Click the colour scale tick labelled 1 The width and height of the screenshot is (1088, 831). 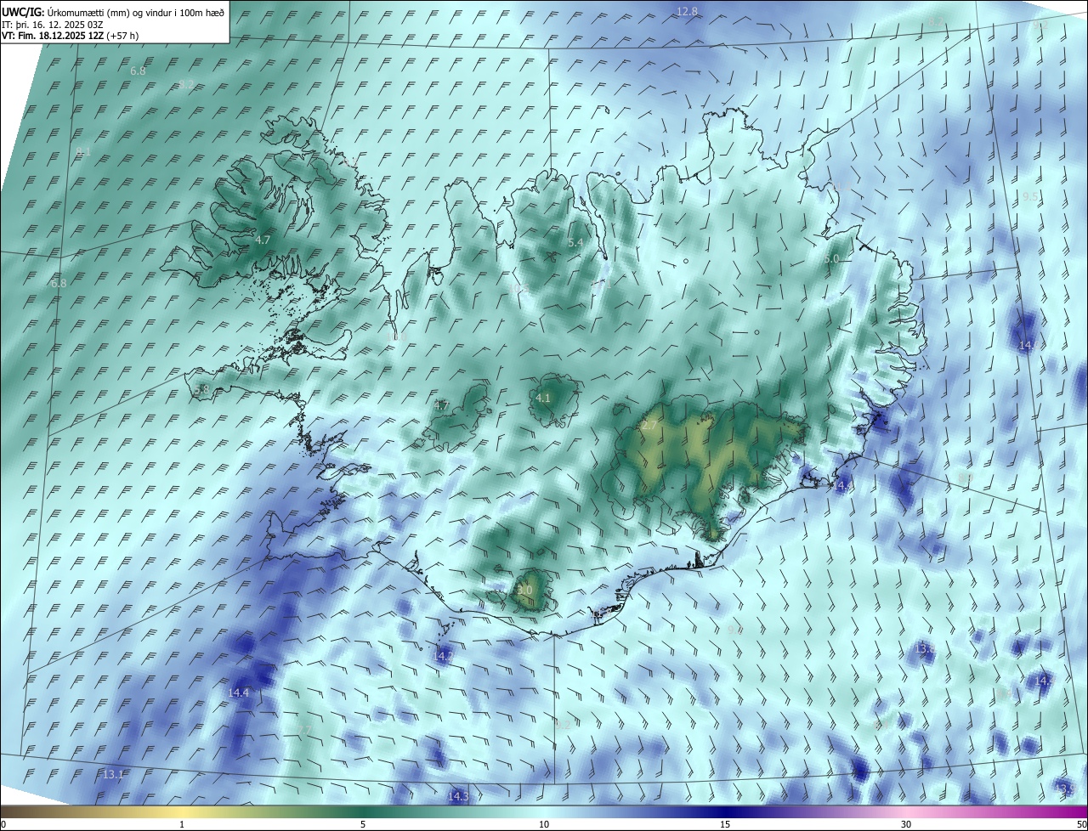click(x=182, y=824)
